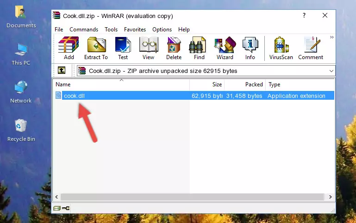Click the key password icon in status bar
Viewport: 356px width, 223px height.
66,208
